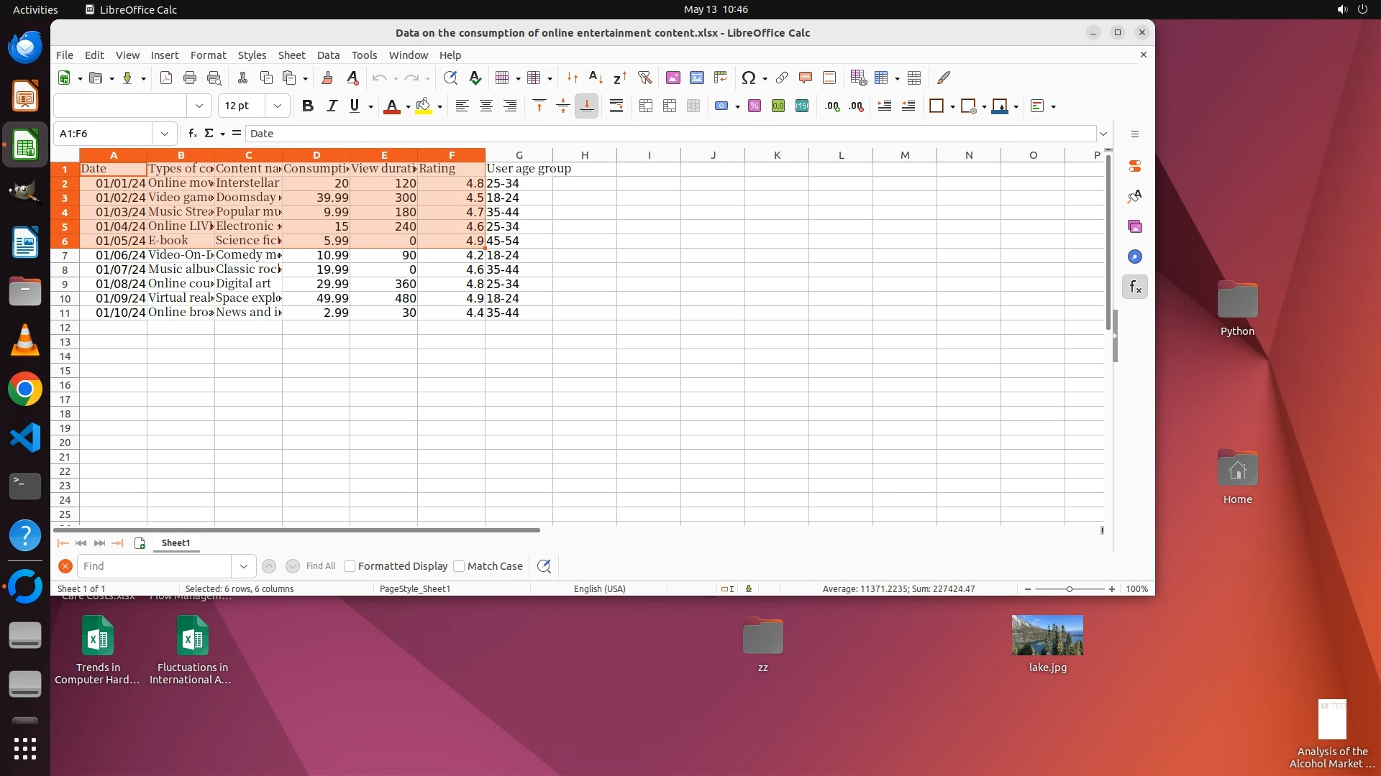Click the Insert Special Character omega icon
Screen dimensions: 1381x776
tap(748, 78)
